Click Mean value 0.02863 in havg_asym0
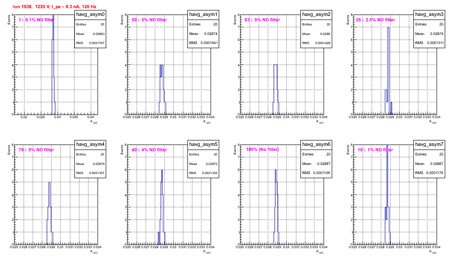 pos(98,34)
